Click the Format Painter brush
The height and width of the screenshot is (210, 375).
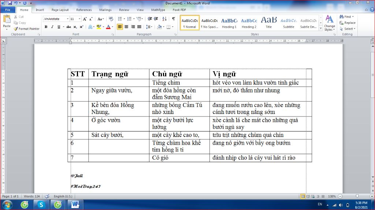tap(16, 28)
